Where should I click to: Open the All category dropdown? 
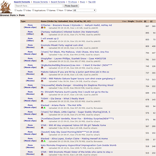point(84,11)
